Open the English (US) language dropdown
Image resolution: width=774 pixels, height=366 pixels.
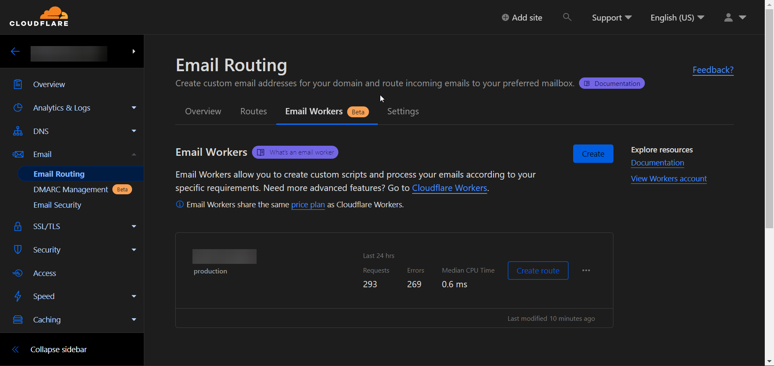pyautogui.click(x=677, y=18)
